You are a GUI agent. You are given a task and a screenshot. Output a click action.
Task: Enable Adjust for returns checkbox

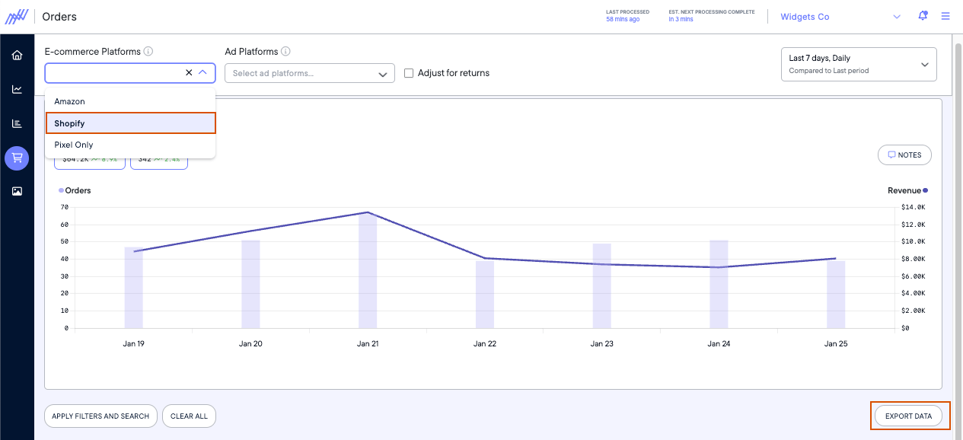[409, 73]
